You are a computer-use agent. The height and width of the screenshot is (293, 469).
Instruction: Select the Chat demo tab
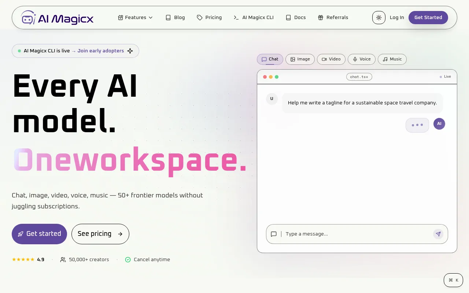point(270,59)
